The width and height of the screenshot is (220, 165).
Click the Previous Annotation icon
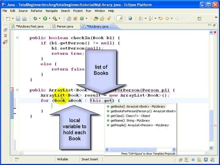point(151,18)
